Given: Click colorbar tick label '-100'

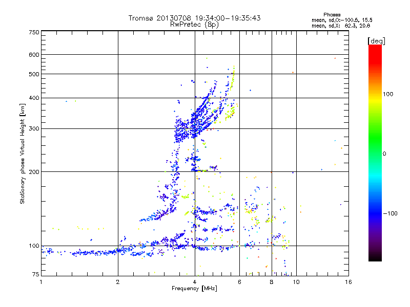Looking at the screenshot, I should 390,213.
